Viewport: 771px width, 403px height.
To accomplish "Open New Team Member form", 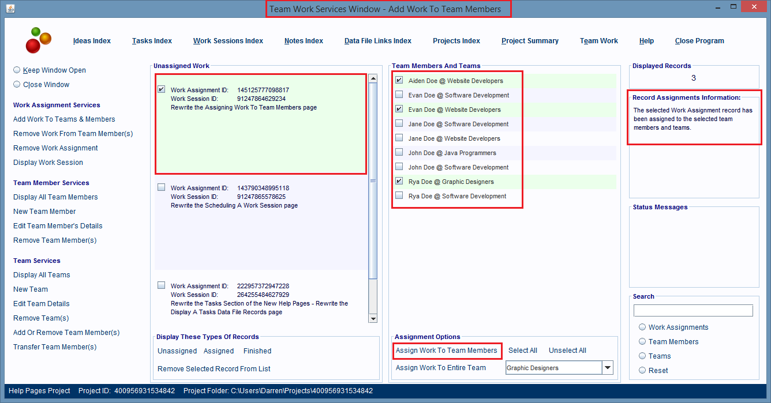I will point(44,211).
